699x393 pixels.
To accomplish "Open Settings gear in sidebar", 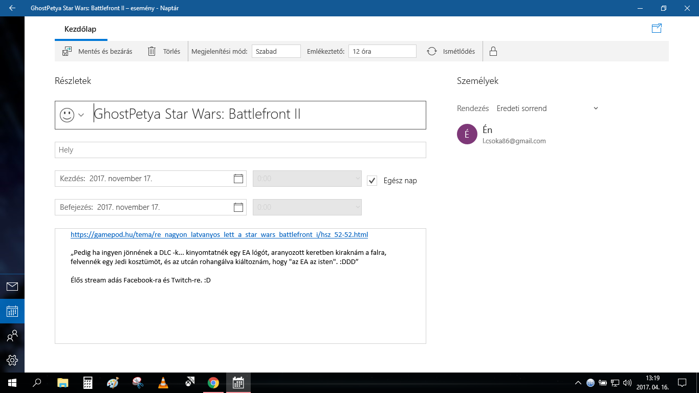I will tap(12, 360).
